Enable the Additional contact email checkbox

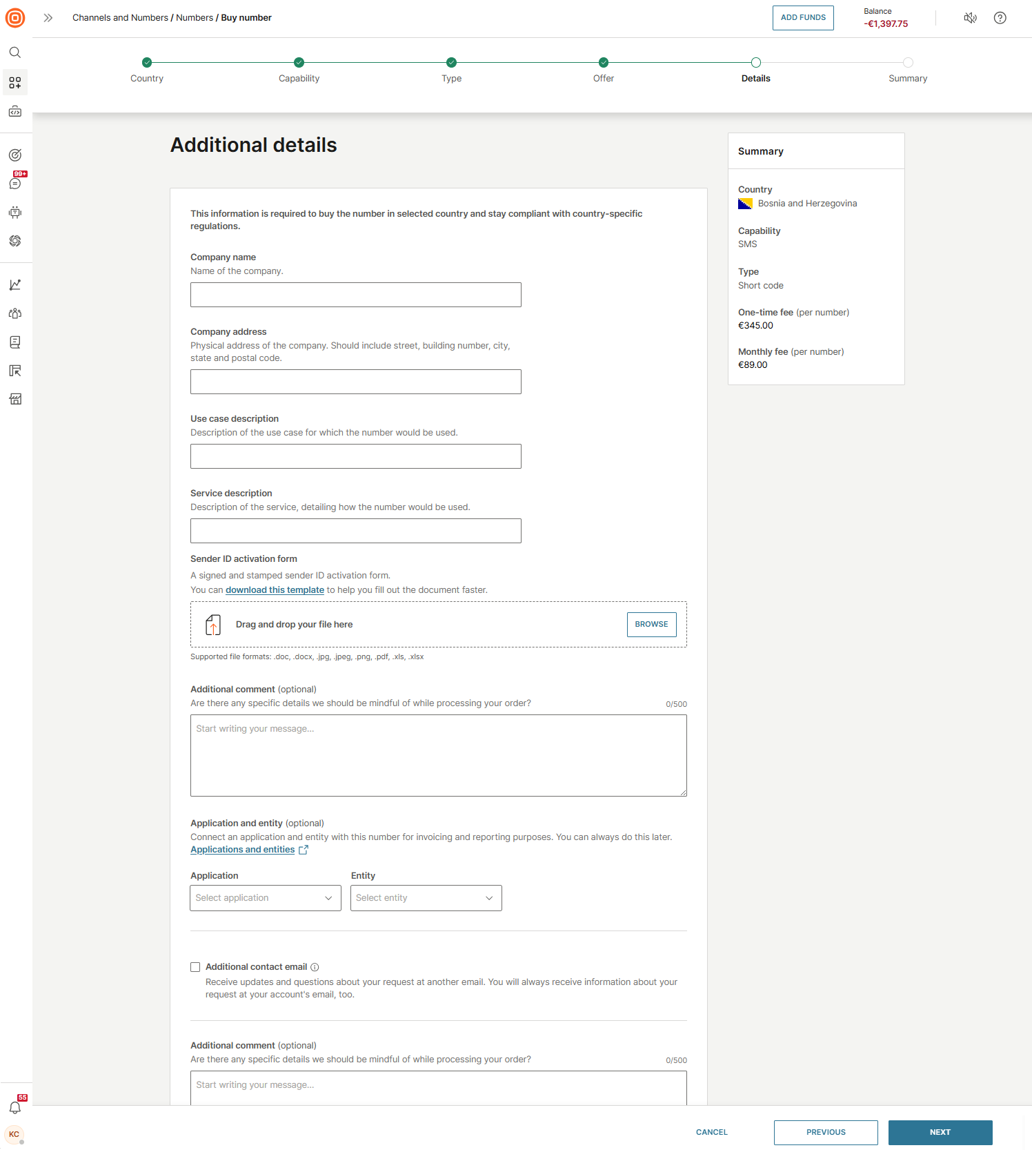pyautogui.click(x=195, y=967)
